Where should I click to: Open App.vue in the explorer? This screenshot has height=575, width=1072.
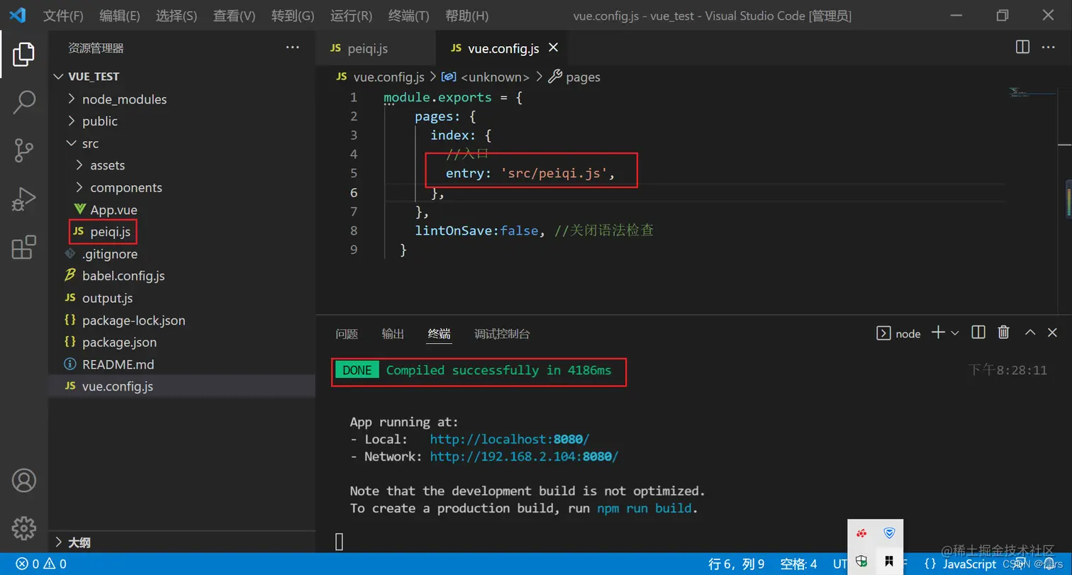[113, 210]
